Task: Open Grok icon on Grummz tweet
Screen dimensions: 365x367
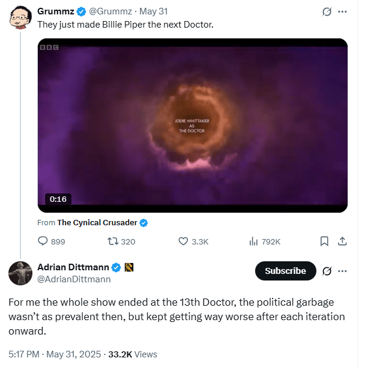Action: coord(327,11)
